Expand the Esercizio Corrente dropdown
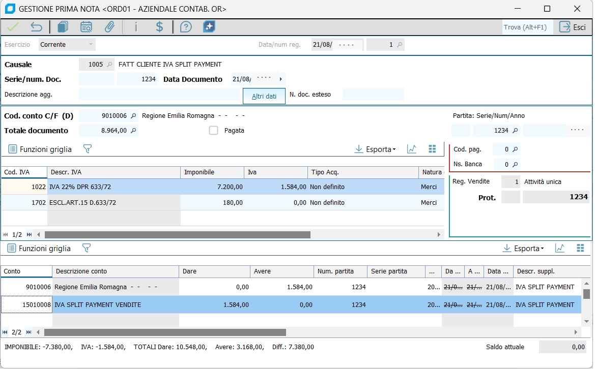Image resolution: width=595 pixels, height=369 pixels. pos(91,45)
